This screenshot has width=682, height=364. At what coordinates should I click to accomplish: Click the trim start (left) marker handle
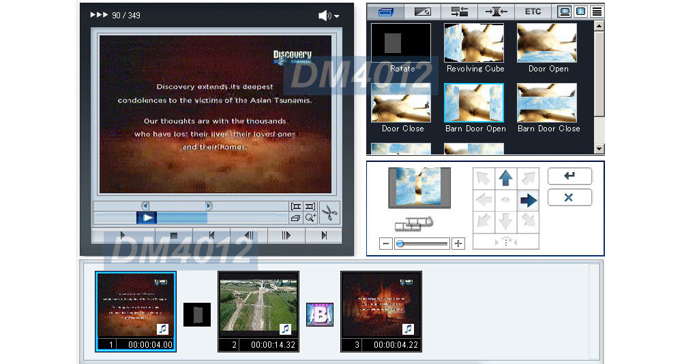[145, 205]
